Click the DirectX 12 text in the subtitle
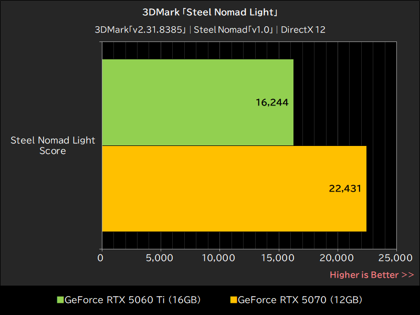This screenshot has width=420, height=315. (306, 30)
